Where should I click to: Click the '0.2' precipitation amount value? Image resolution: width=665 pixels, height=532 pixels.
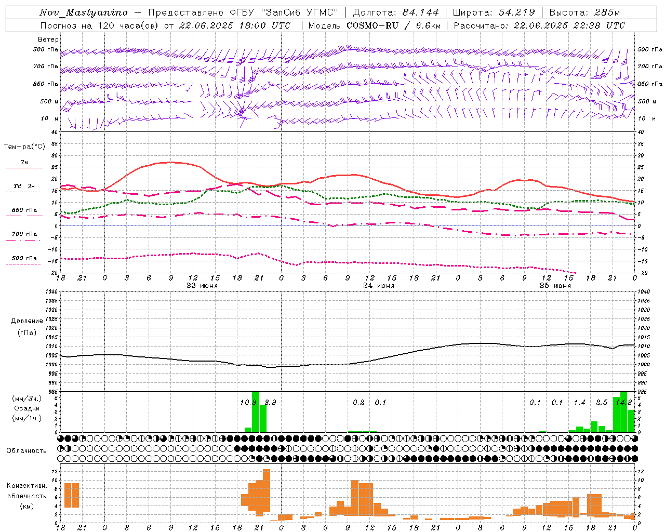coord(358,403)
